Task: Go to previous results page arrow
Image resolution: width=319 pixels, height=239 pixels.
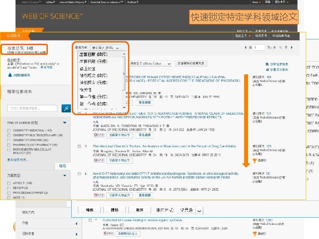Action: 245,47
